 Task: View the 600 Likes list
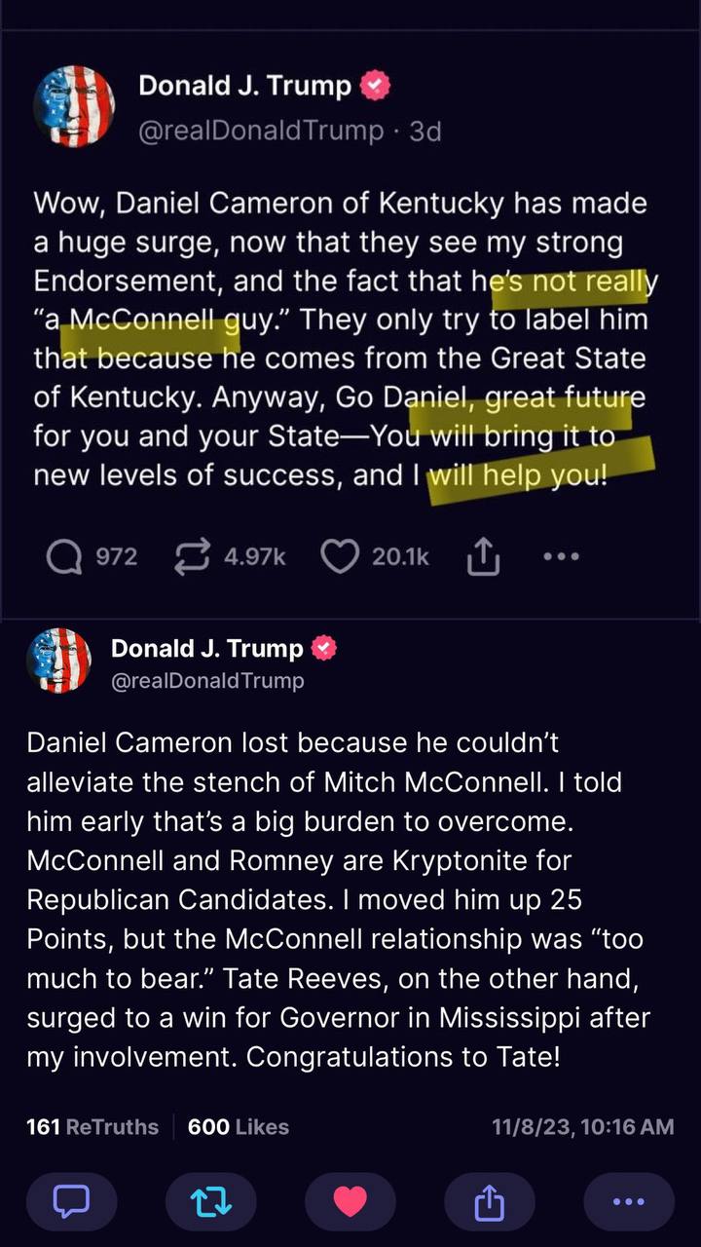[x=238, y=1127]
